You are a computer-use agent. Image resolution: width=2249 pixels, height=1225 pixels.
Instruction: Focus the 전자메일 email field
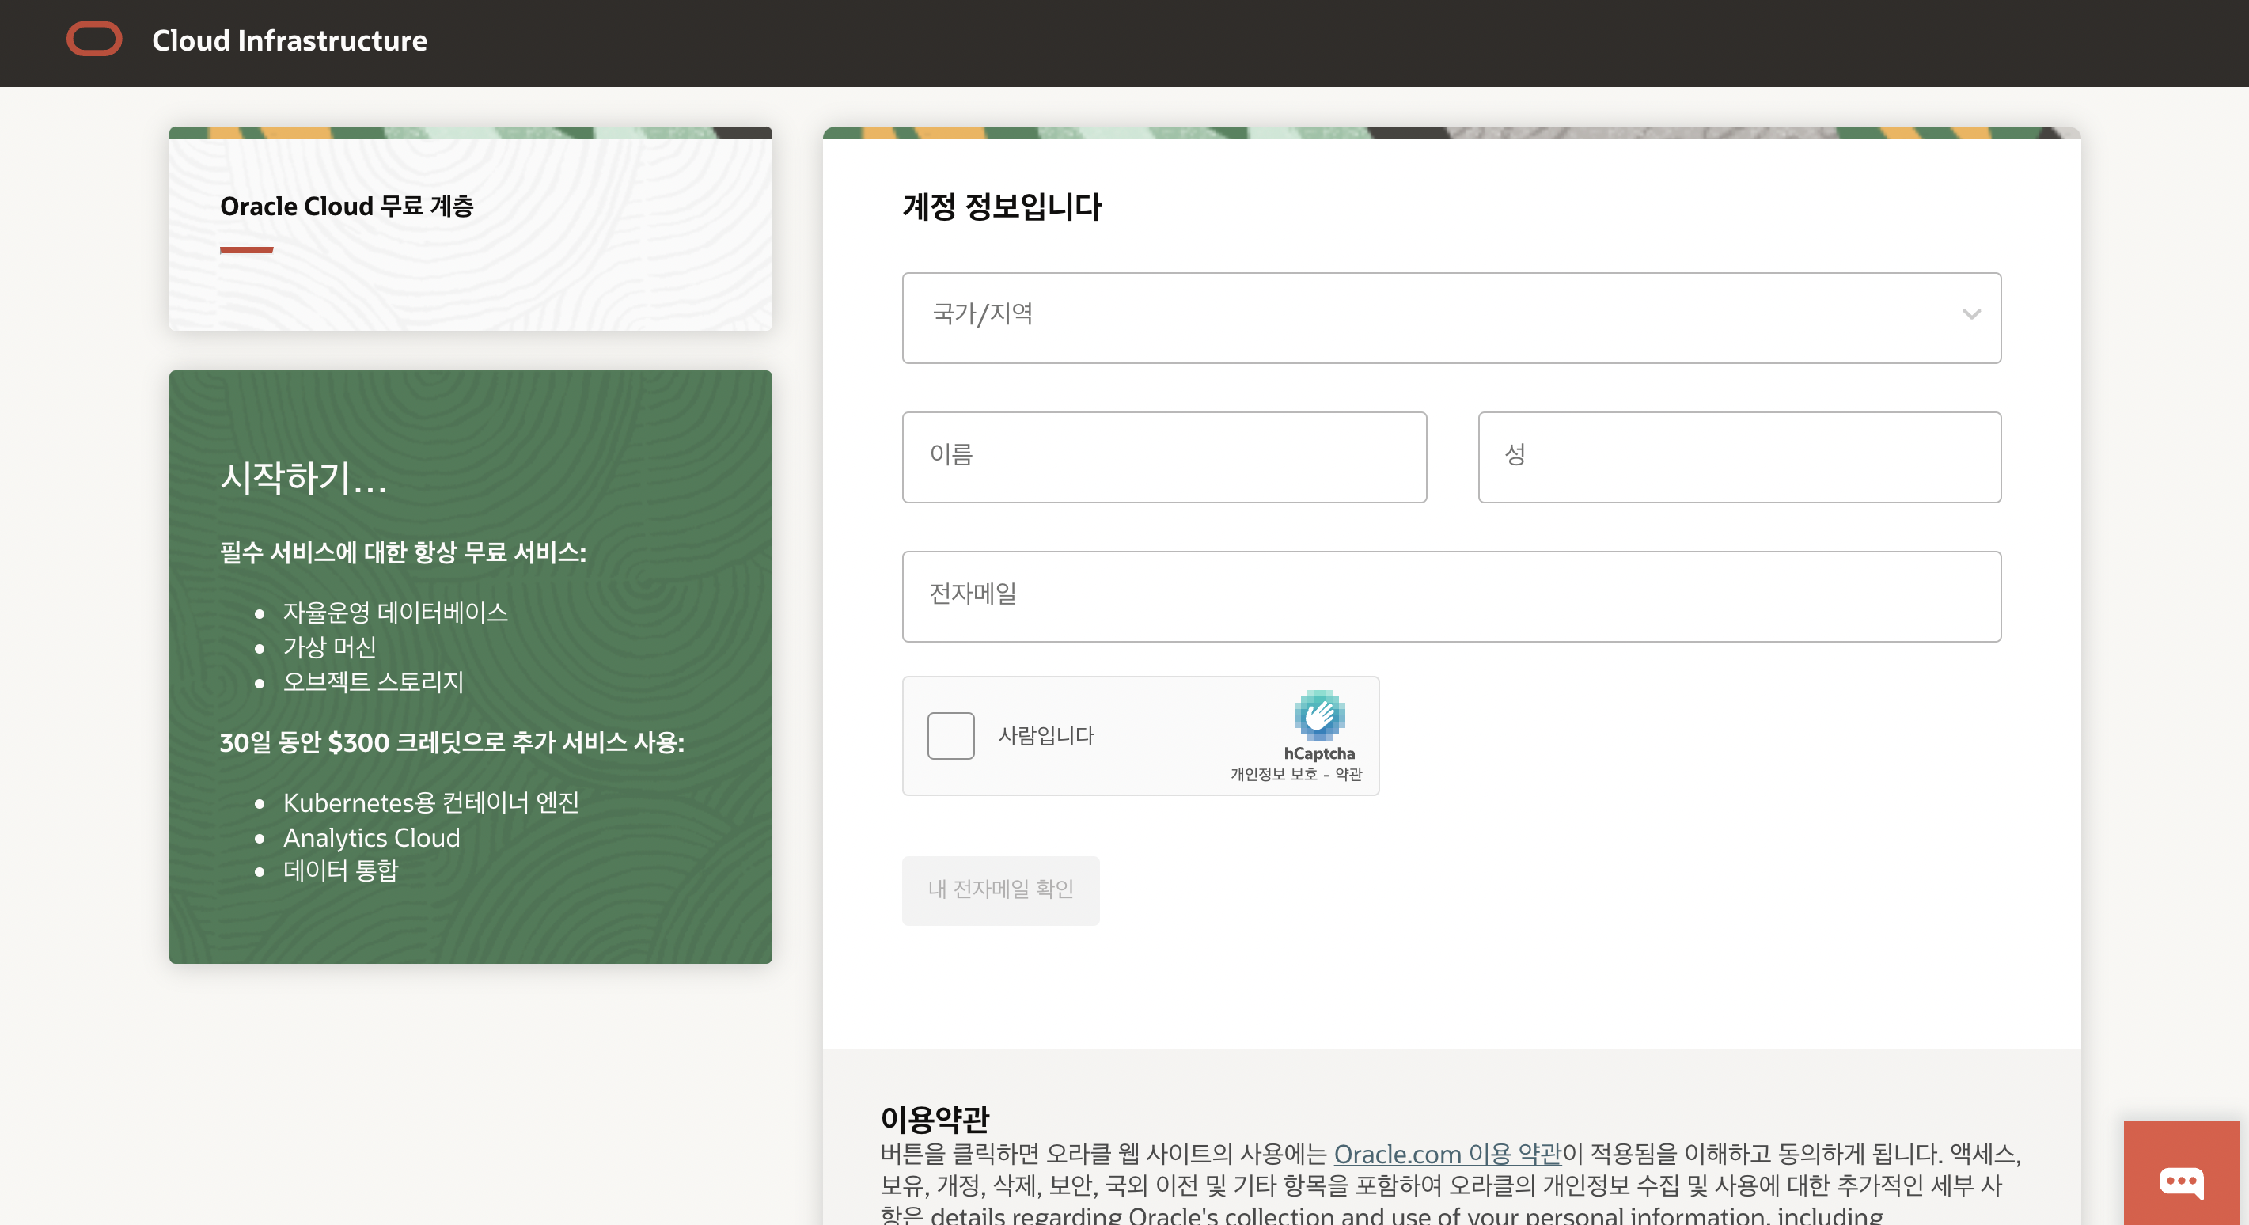(1451, 597)
